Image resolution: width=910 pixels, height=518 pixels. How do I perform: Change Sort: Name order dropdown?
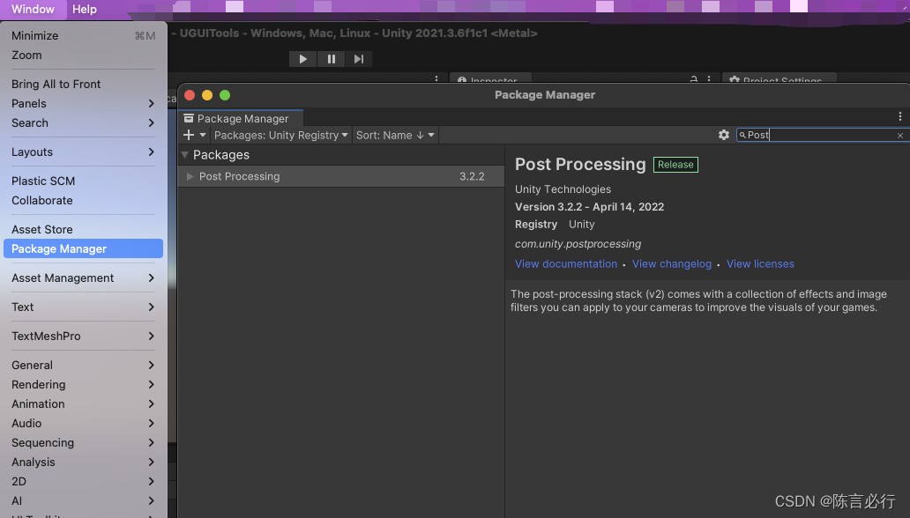(x=395, y=135)
